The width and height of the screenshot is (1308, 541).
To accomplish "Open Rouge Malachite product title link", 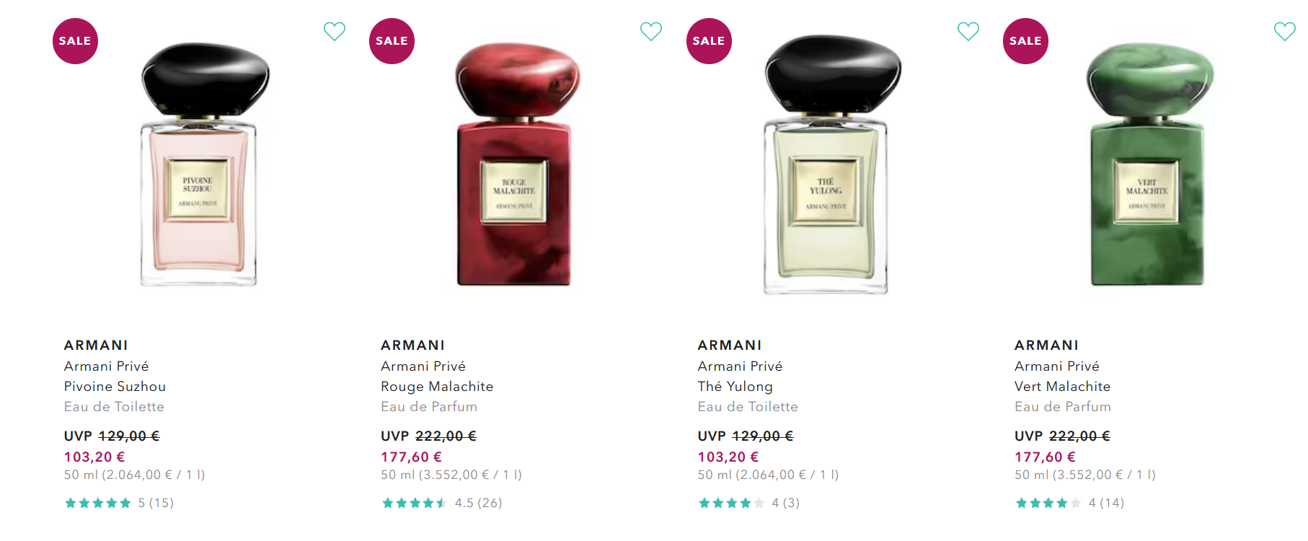I will [437, 387].
